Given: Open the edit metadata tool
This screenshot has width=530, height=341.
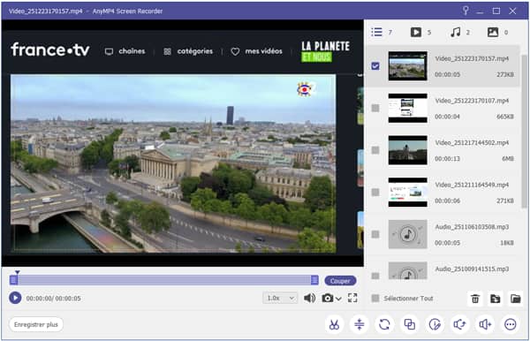Looking at the screenshot, I should [435, 324].
